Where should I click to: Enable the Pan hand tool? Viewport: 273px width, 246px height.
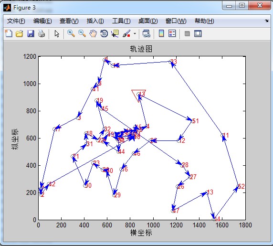tap(93, 33)
